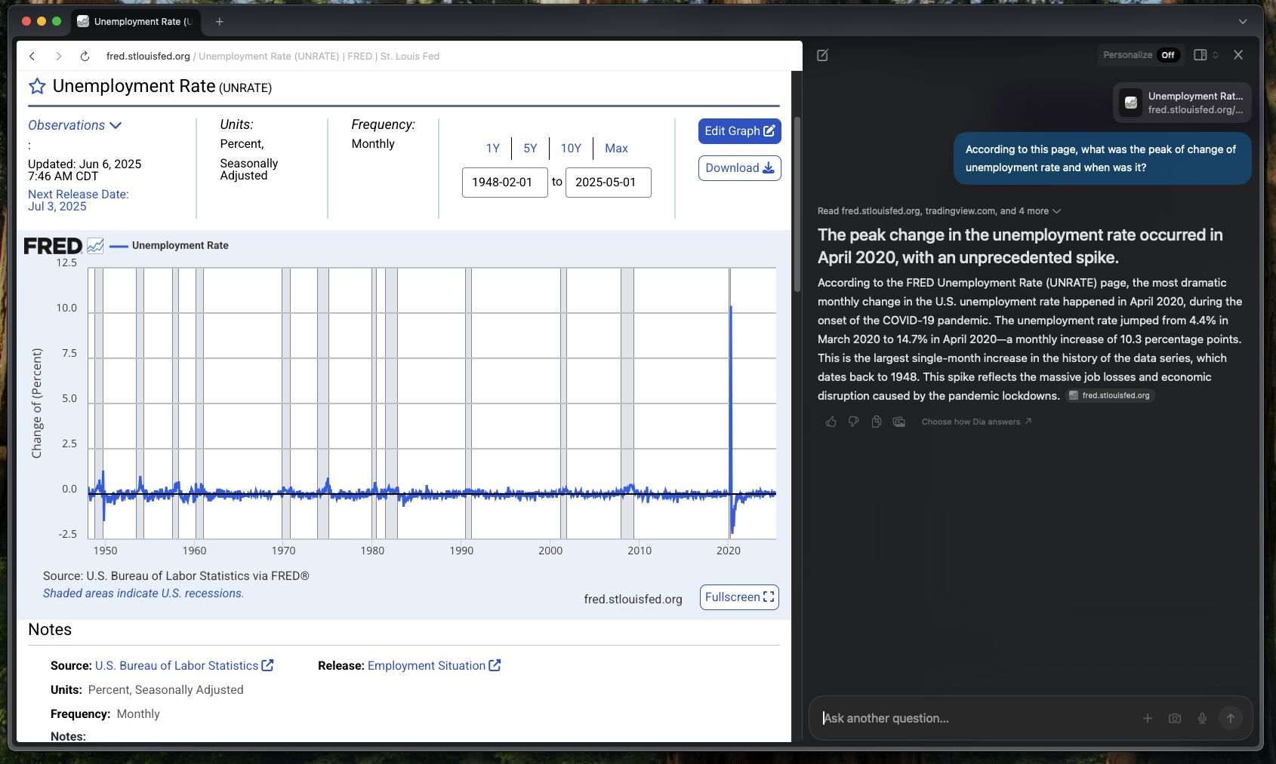Image resolution: width=1276 pixels, height=764 pixels.
Task: Open the U.S. Bureau of Labor Statistics link
Action: (x=177, y=666)
